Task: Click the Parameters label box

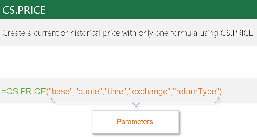Action: (x=135, y=122)
